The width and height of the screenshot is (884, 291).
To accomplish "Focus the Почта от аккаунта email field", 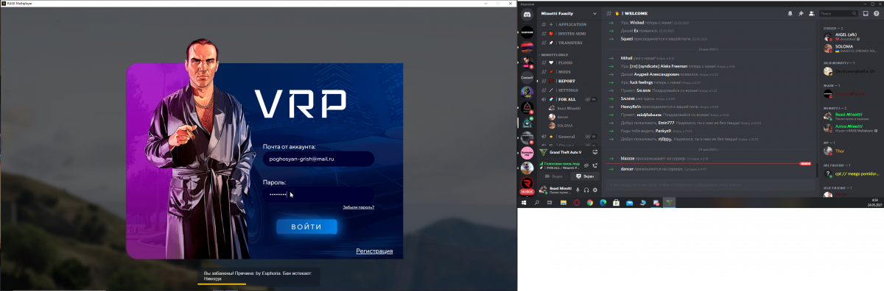I will pyautogui.click(x=318, y=159).
